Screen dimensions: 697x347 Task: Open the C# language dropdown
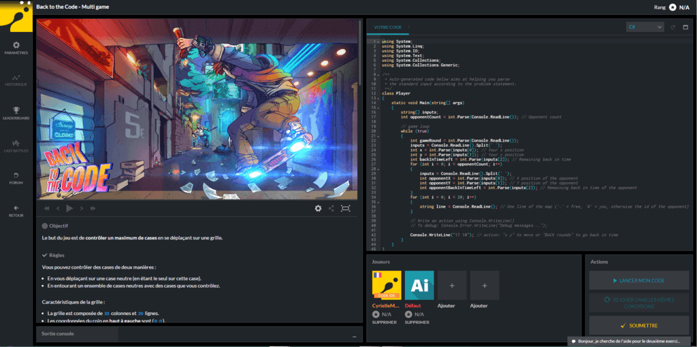645,27
